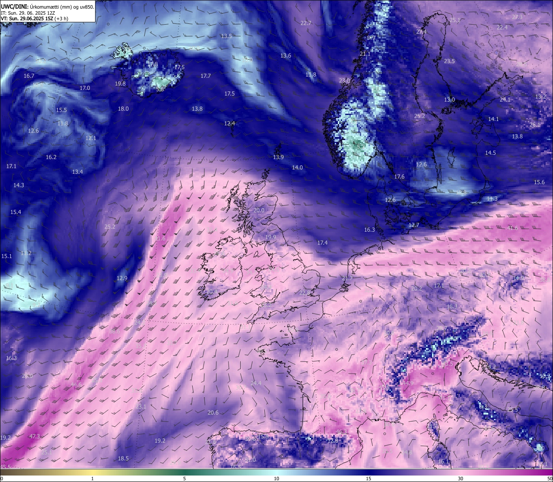
Task: Click the 'VT: Sun. 29.06.2025 15Z (+3 h)' line
Action: point(35,19)
